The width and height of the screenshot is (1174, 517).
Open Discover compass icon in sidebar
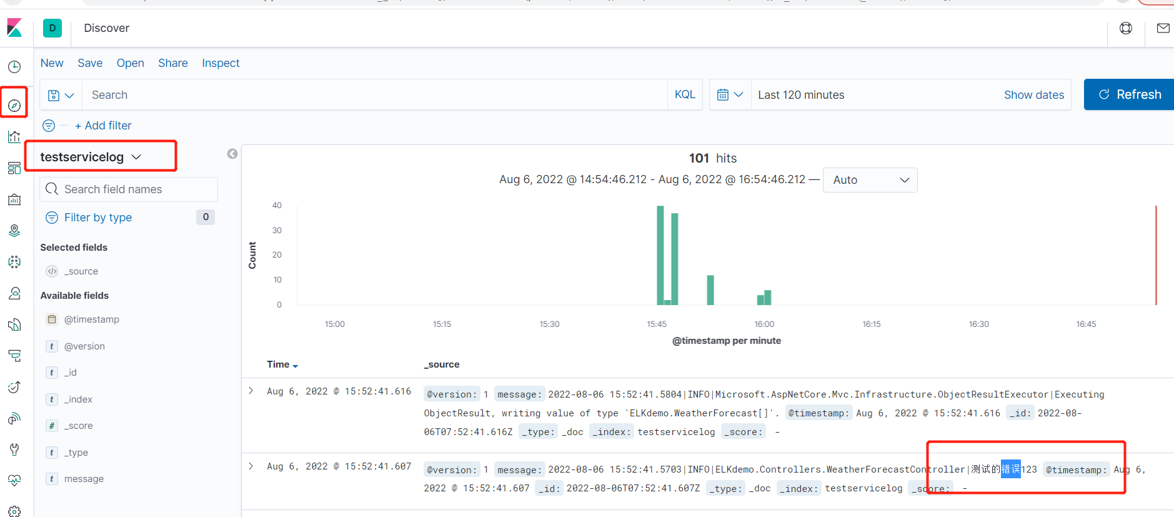(x=14, y=106)
